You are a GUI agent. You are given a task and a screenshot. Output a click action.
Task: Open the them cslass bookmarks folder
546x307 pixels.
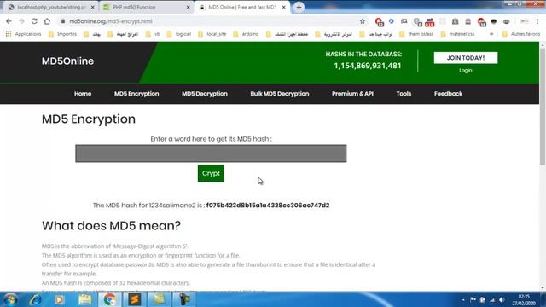pyautogui.click(x=416, y=34)
